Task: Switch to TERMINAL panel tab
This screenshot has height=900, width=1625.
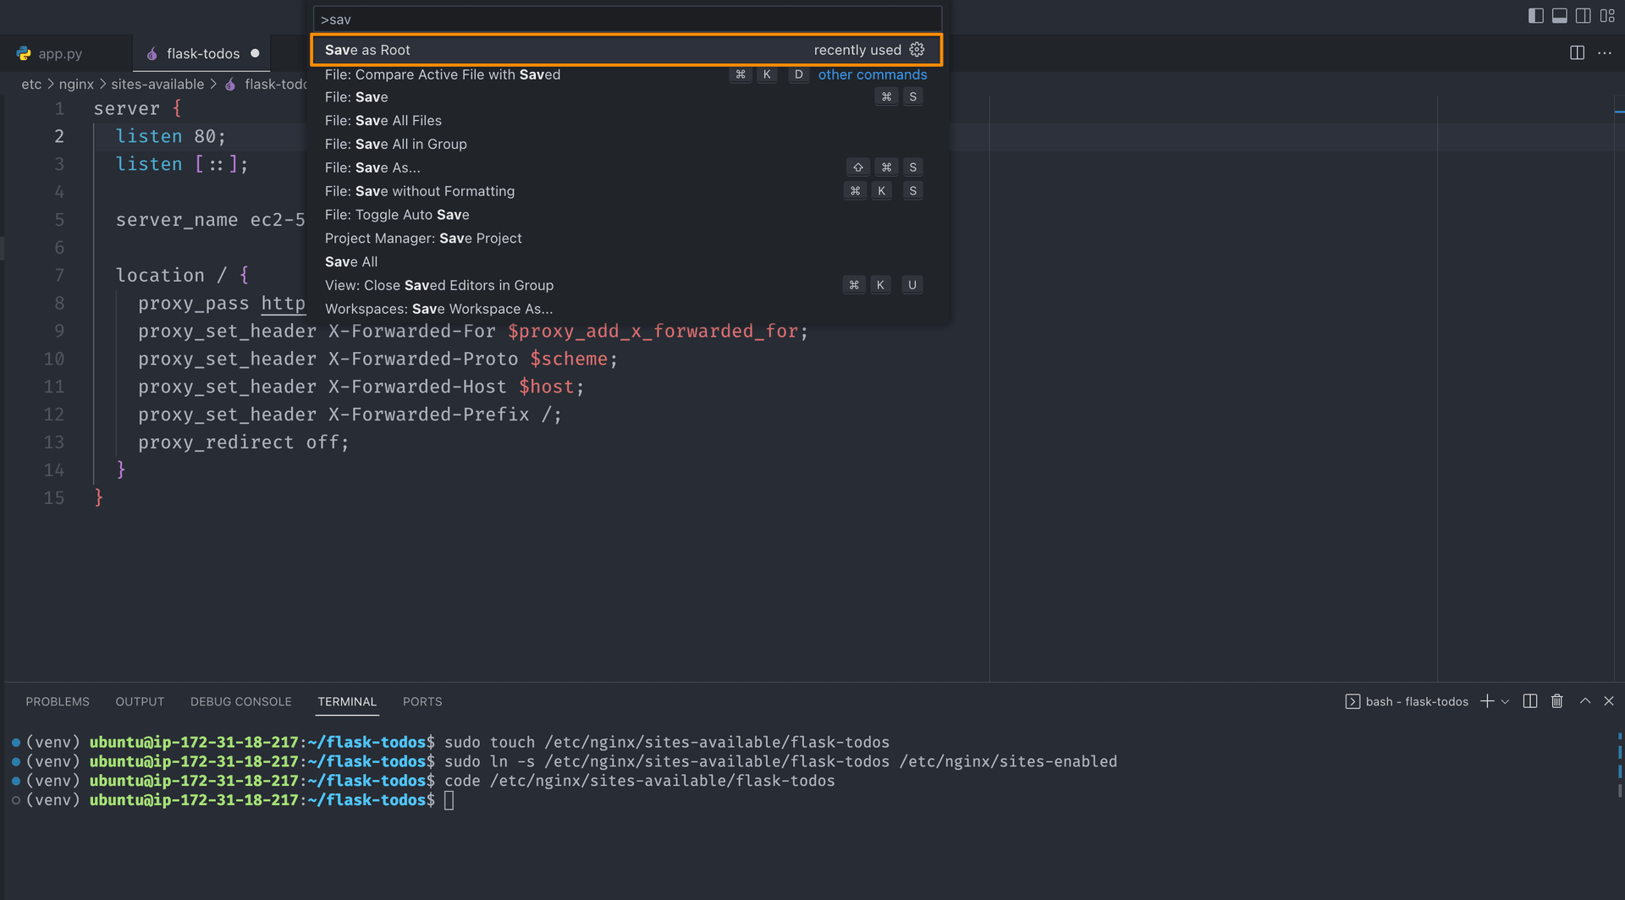Action: (347, 701)
